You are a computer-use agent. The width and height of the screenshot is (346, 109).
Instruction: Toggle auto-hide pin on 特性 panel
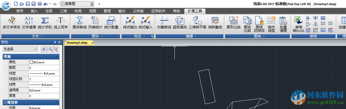[55, 42]
